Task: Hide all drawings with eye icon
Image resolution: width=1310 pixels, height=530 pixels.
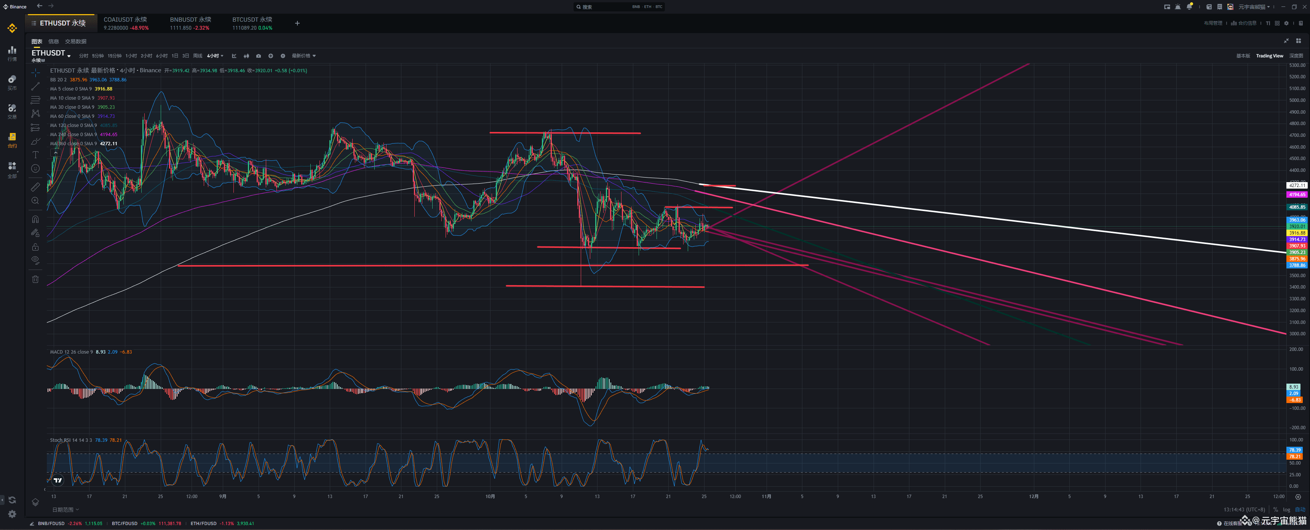Action: 35,260
